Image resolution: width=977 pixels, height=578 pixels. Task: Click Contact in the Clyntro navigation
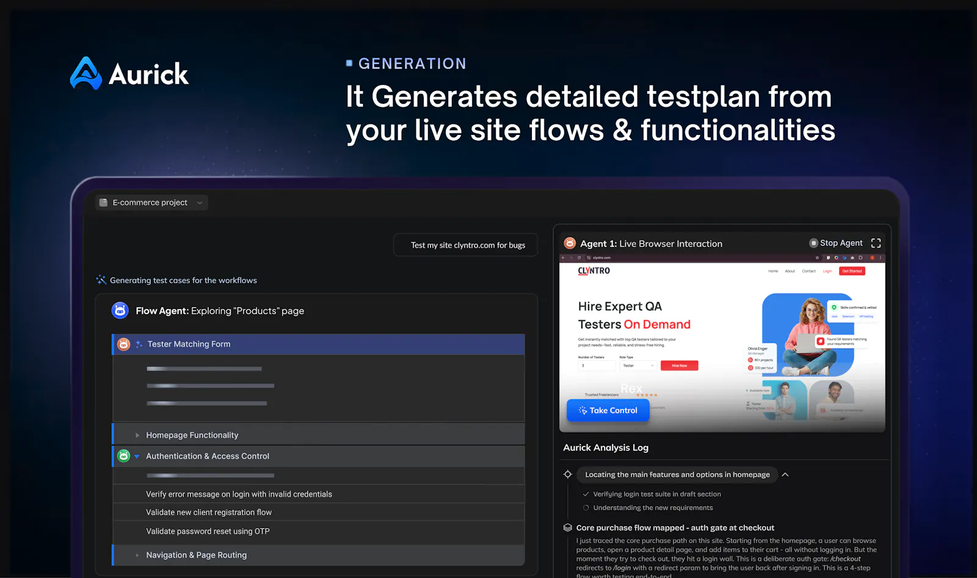[x=809, y=271]
